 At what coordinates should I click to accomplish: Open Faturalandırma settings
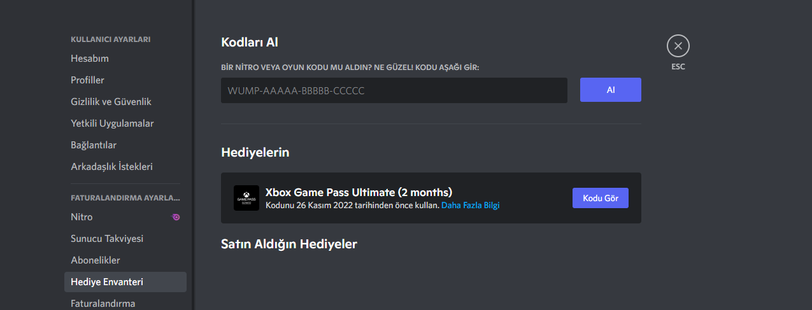103,304
